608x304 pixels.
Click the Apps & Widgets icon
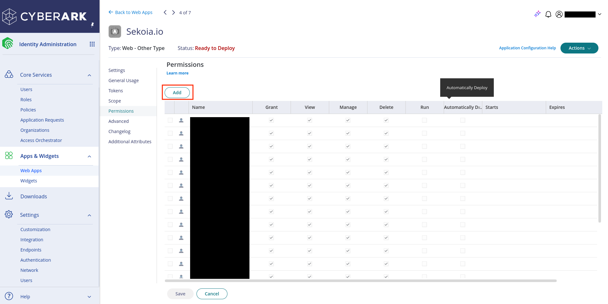tap(9, 155)
